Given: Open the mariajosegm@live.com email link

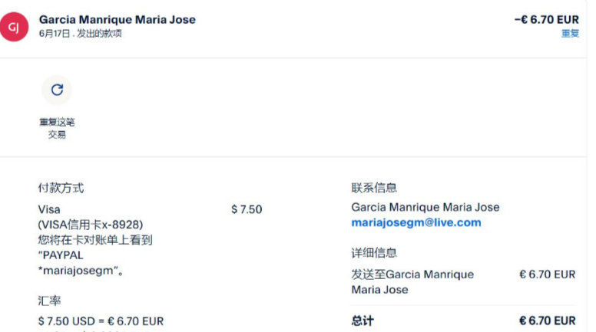Looking at the screenshot, I should click(416, 222).
